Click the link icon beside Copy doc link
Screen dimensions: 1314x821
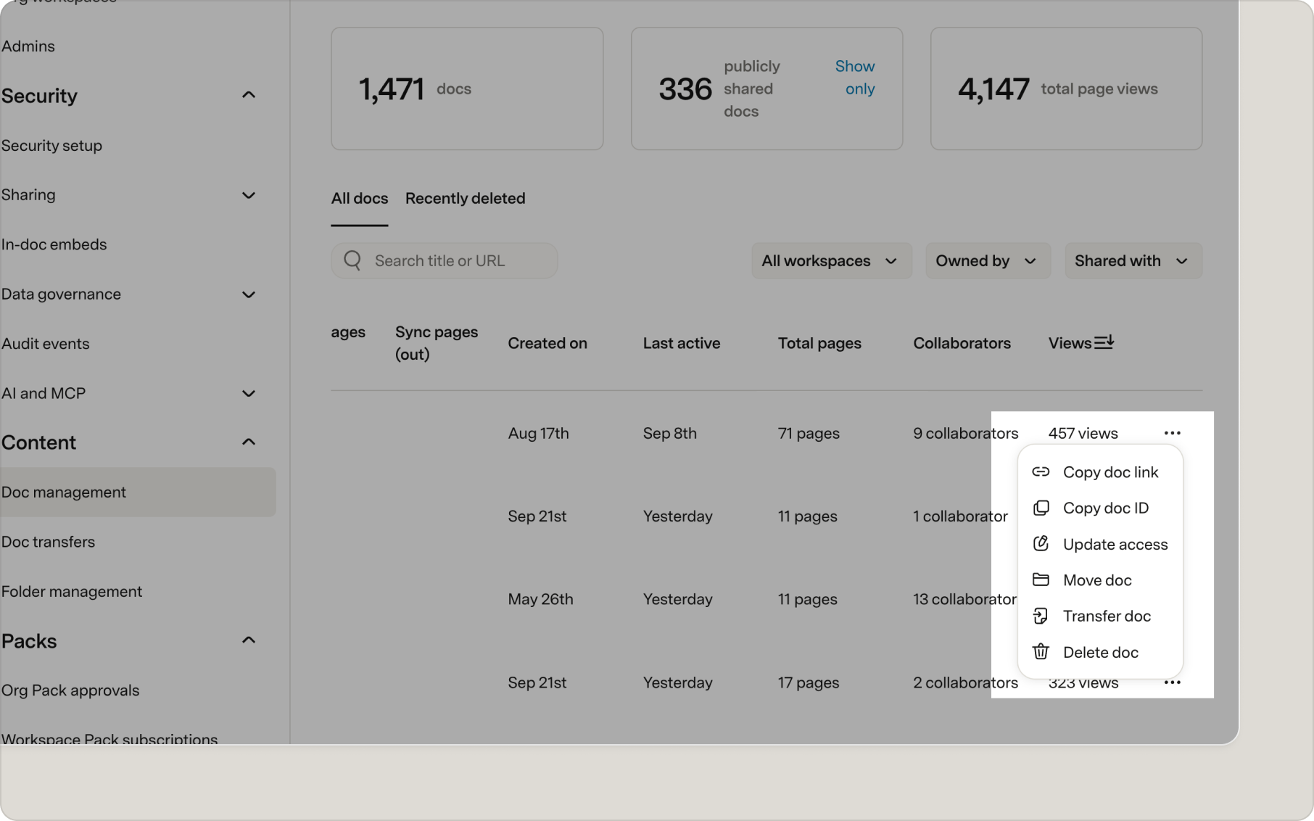coord(1041,472)
